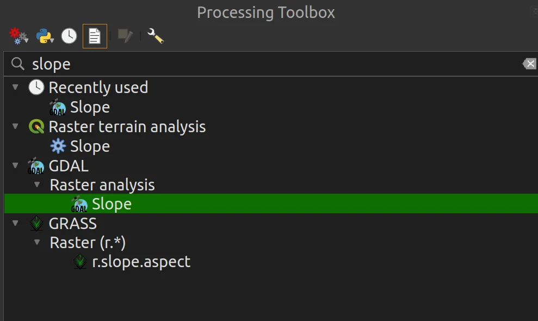Toggle the Results Viewer document icon
This screenshot has width=538, height=321.
tap(95, 36)
